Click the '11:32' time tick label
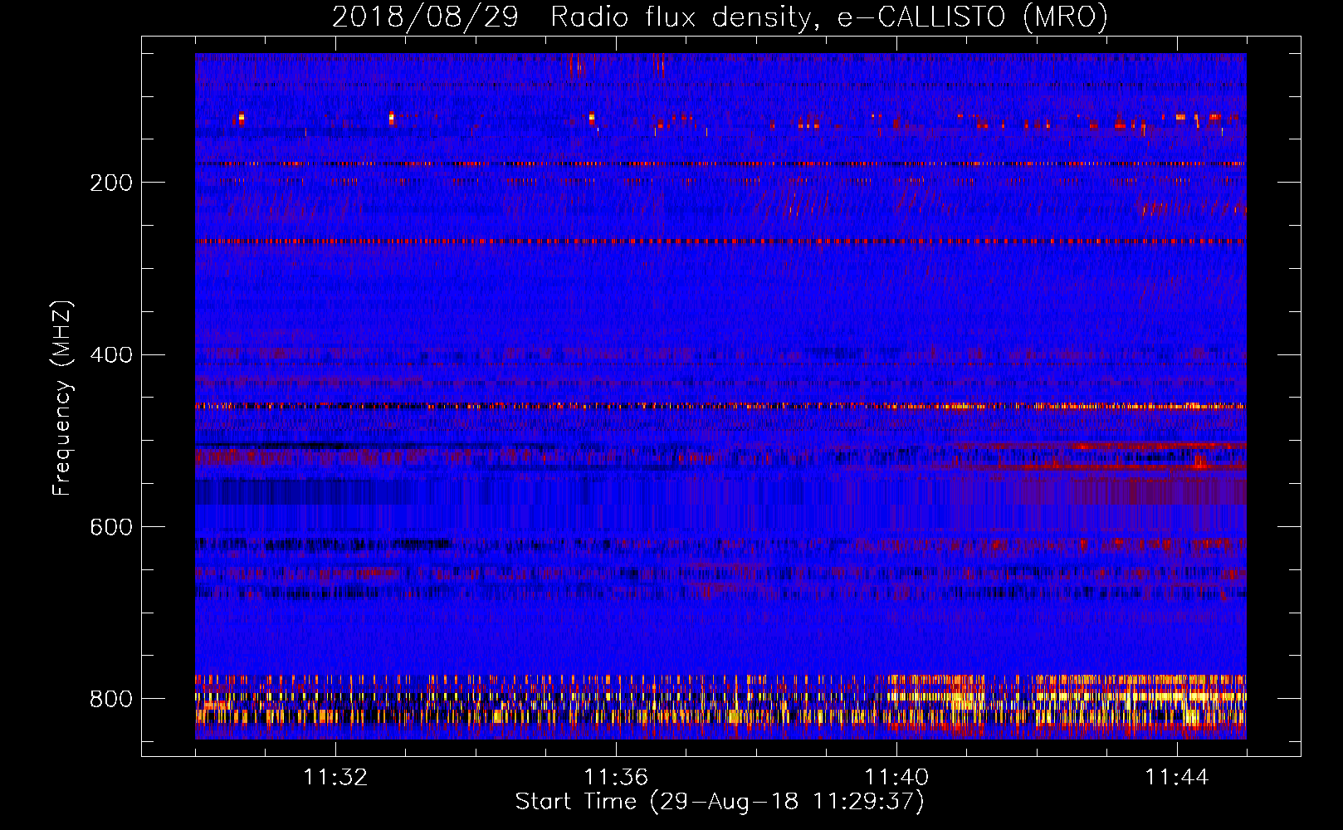1343x830 pixels. click(x=335, y=778)
